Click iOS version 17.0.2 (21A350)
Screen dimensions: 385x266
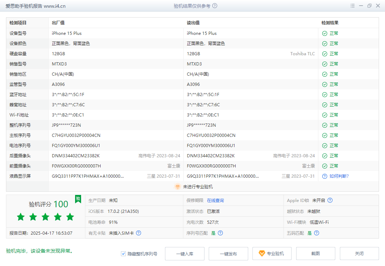[123, 211]
